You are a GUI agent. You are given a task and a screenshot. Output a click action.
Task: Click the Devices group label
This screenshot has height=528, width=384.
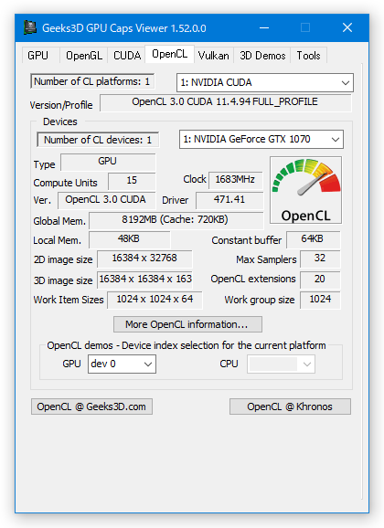(x=60, y=121)
